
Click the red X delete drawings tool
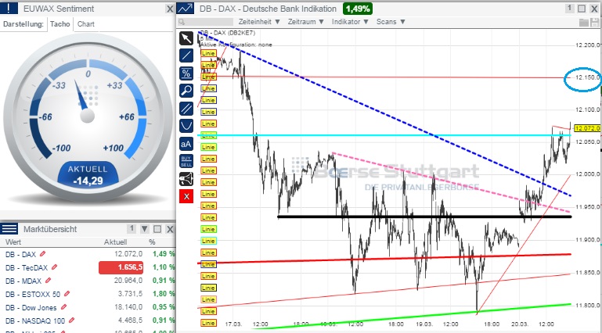[186, 196]
